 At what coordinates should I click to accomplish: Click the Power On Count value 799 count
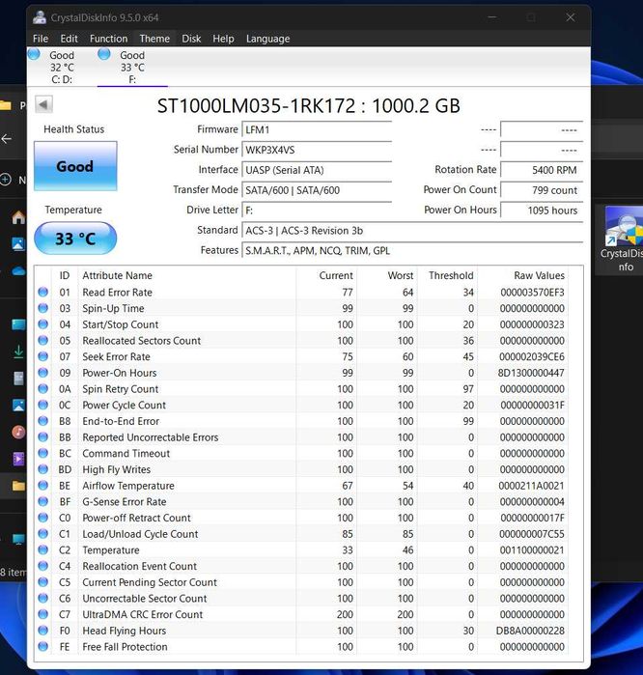point(542,190)
